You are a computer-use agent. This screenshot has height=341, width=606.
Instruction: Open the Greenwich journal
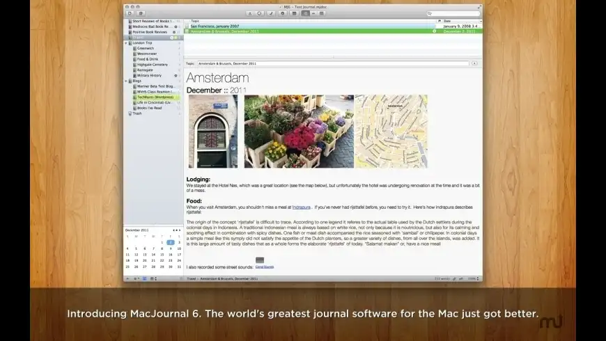pyautogui.click(x=146, y=48)
